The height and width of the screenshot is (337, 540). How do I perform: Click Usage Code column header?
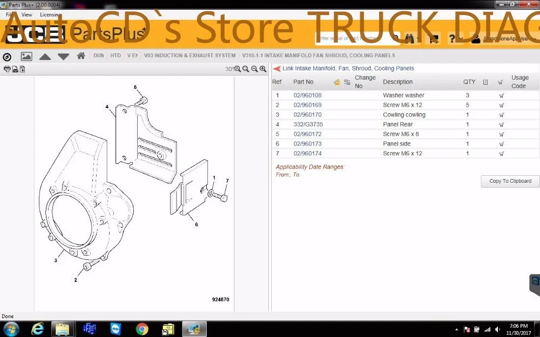(x=520, y=82)
